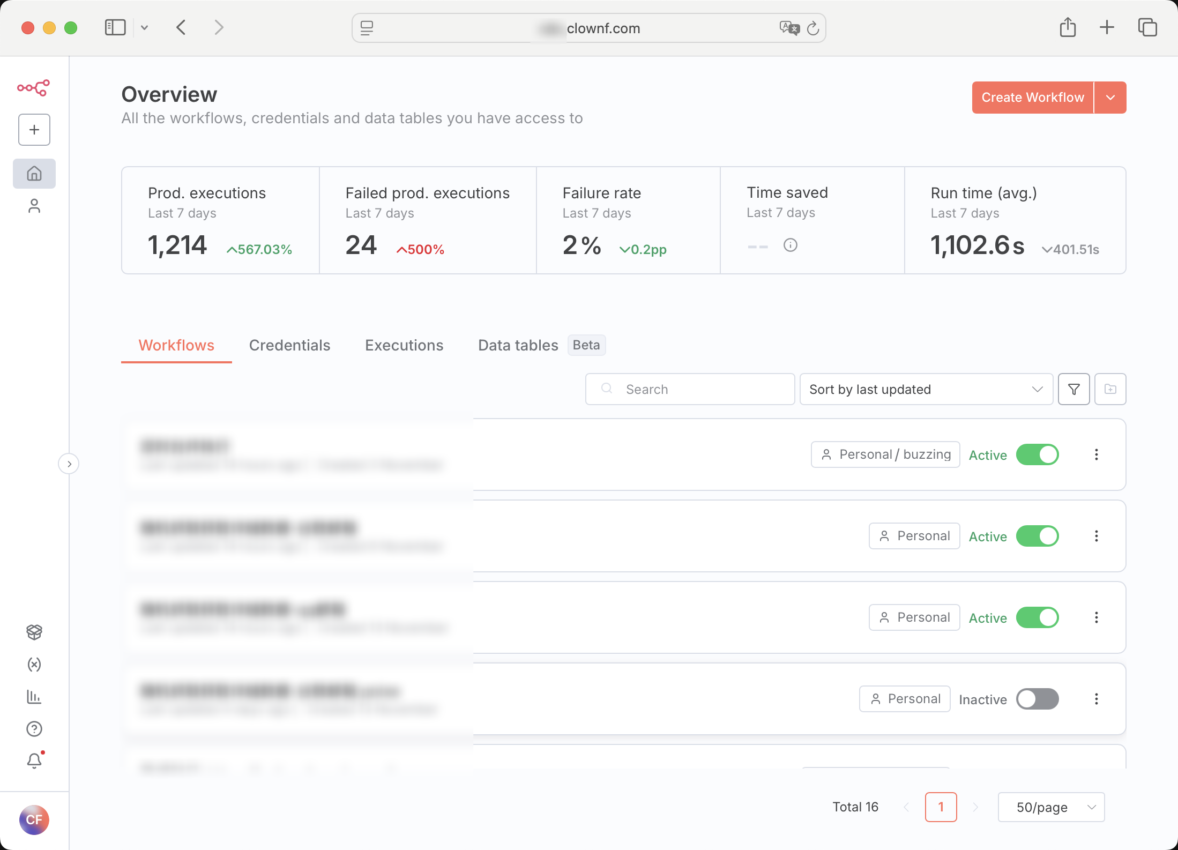The width and height of the screenshot is (1178, 850).
Task: Click the Create Workflow button
Action: (x=1032, y=98)
